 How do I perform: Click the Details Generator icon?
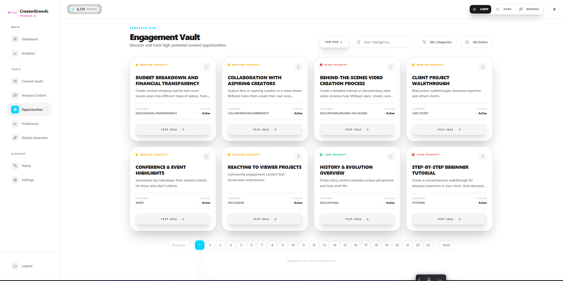(15, 138)
